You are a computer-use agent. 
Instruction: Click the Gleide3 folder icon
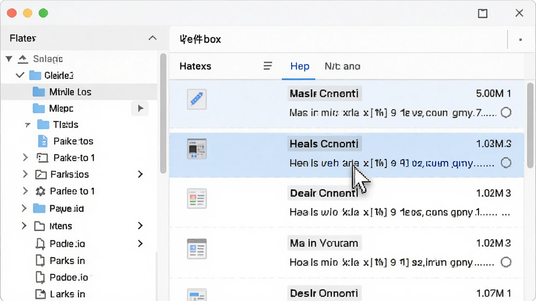click(35, 75)
